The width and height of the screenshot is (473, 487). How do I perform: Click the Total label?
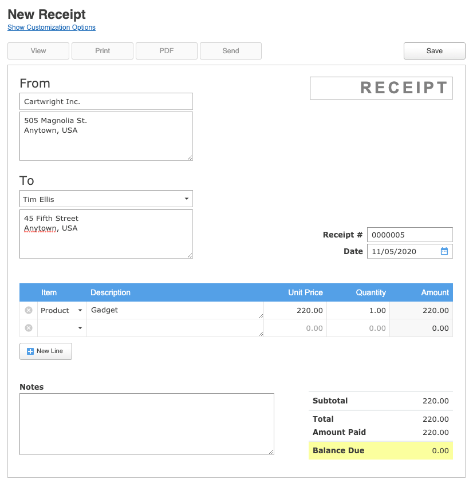[x=323, y=419]
